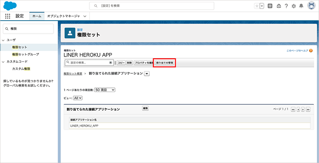Open the 割り当てられた接続アプリケーション dropdown arrow

pyautogui.click(x=147, y=74)
